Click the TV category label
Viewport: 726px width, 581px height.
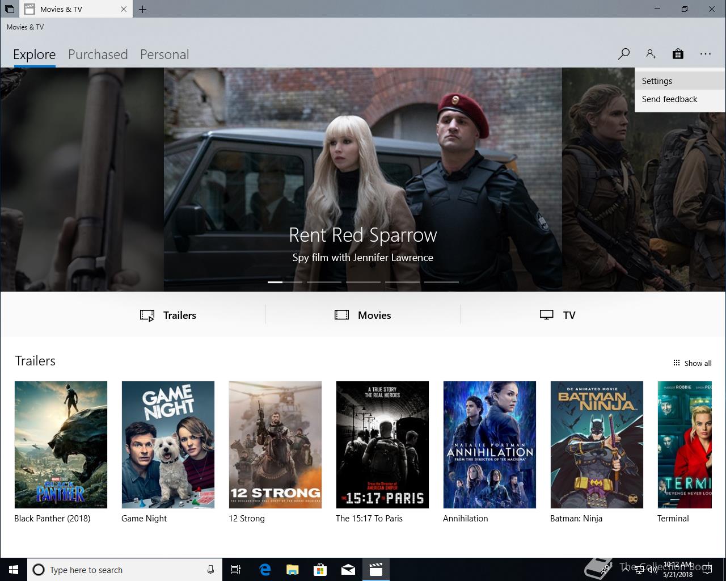pyautogui.click(x=569, y=315)
